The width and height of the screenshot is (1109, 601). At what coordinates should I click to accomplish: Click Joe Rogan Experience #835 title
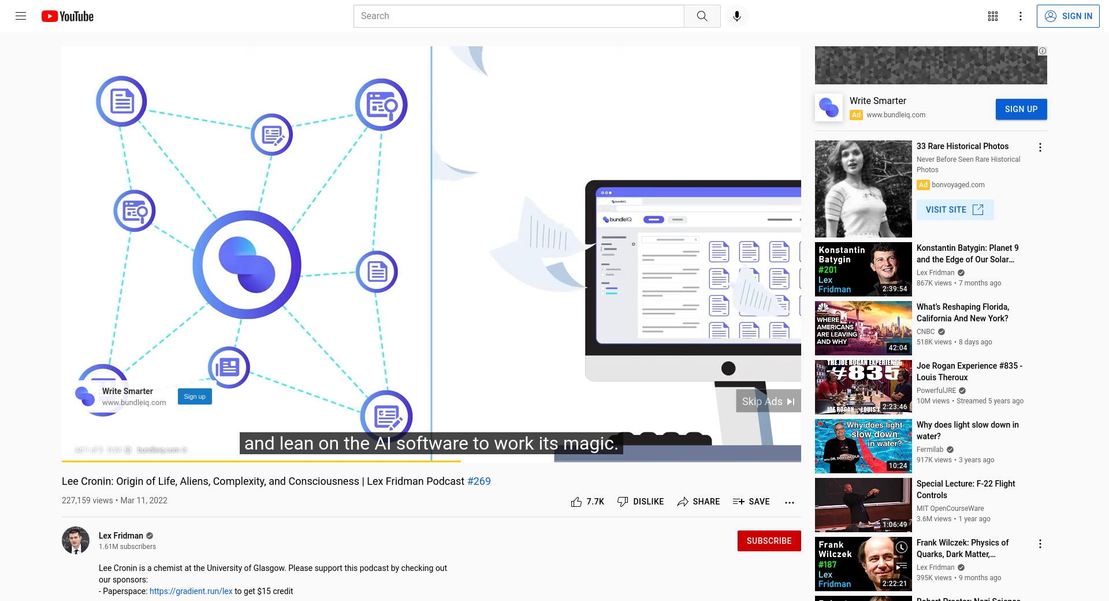tap(969, 372)
